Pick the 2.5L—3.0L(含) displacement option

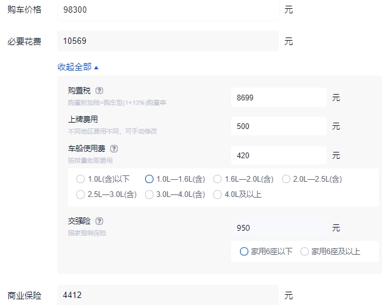click(80, 194)
